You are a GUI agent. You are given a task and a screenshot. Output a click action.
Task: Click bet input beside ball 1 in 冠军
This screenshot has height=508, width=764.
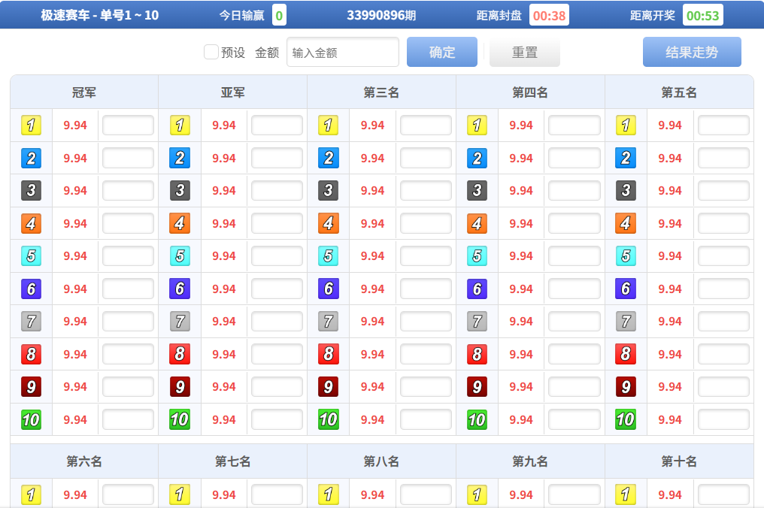(x=128, y=125)
